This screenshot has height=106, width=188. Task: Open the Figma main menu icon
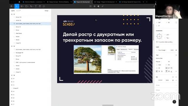pyautogui.click(x=12, y=6)
